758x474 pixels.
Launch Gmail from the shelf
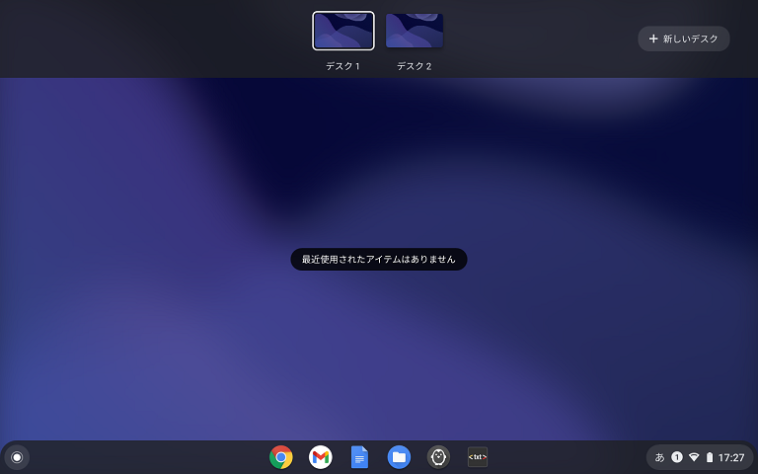click(321, 457)
